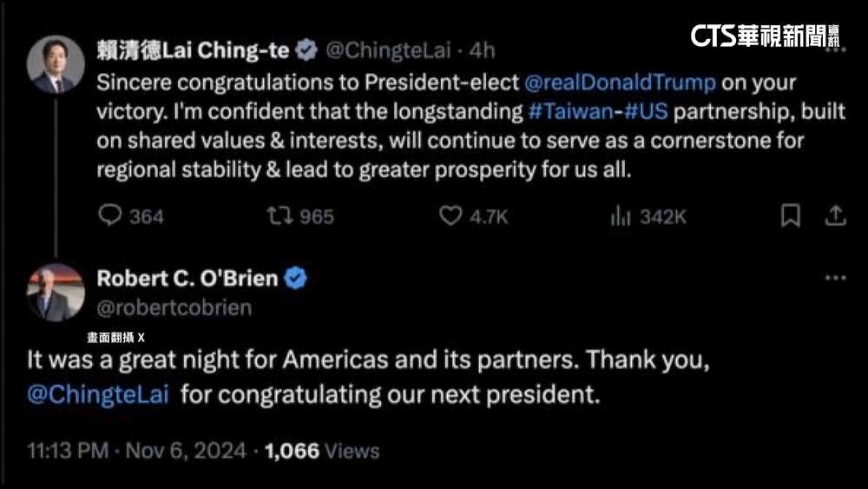Click Lai Ching-te's verified badge
The width and height of the screenshot is (868, 489).
(305, 51)
